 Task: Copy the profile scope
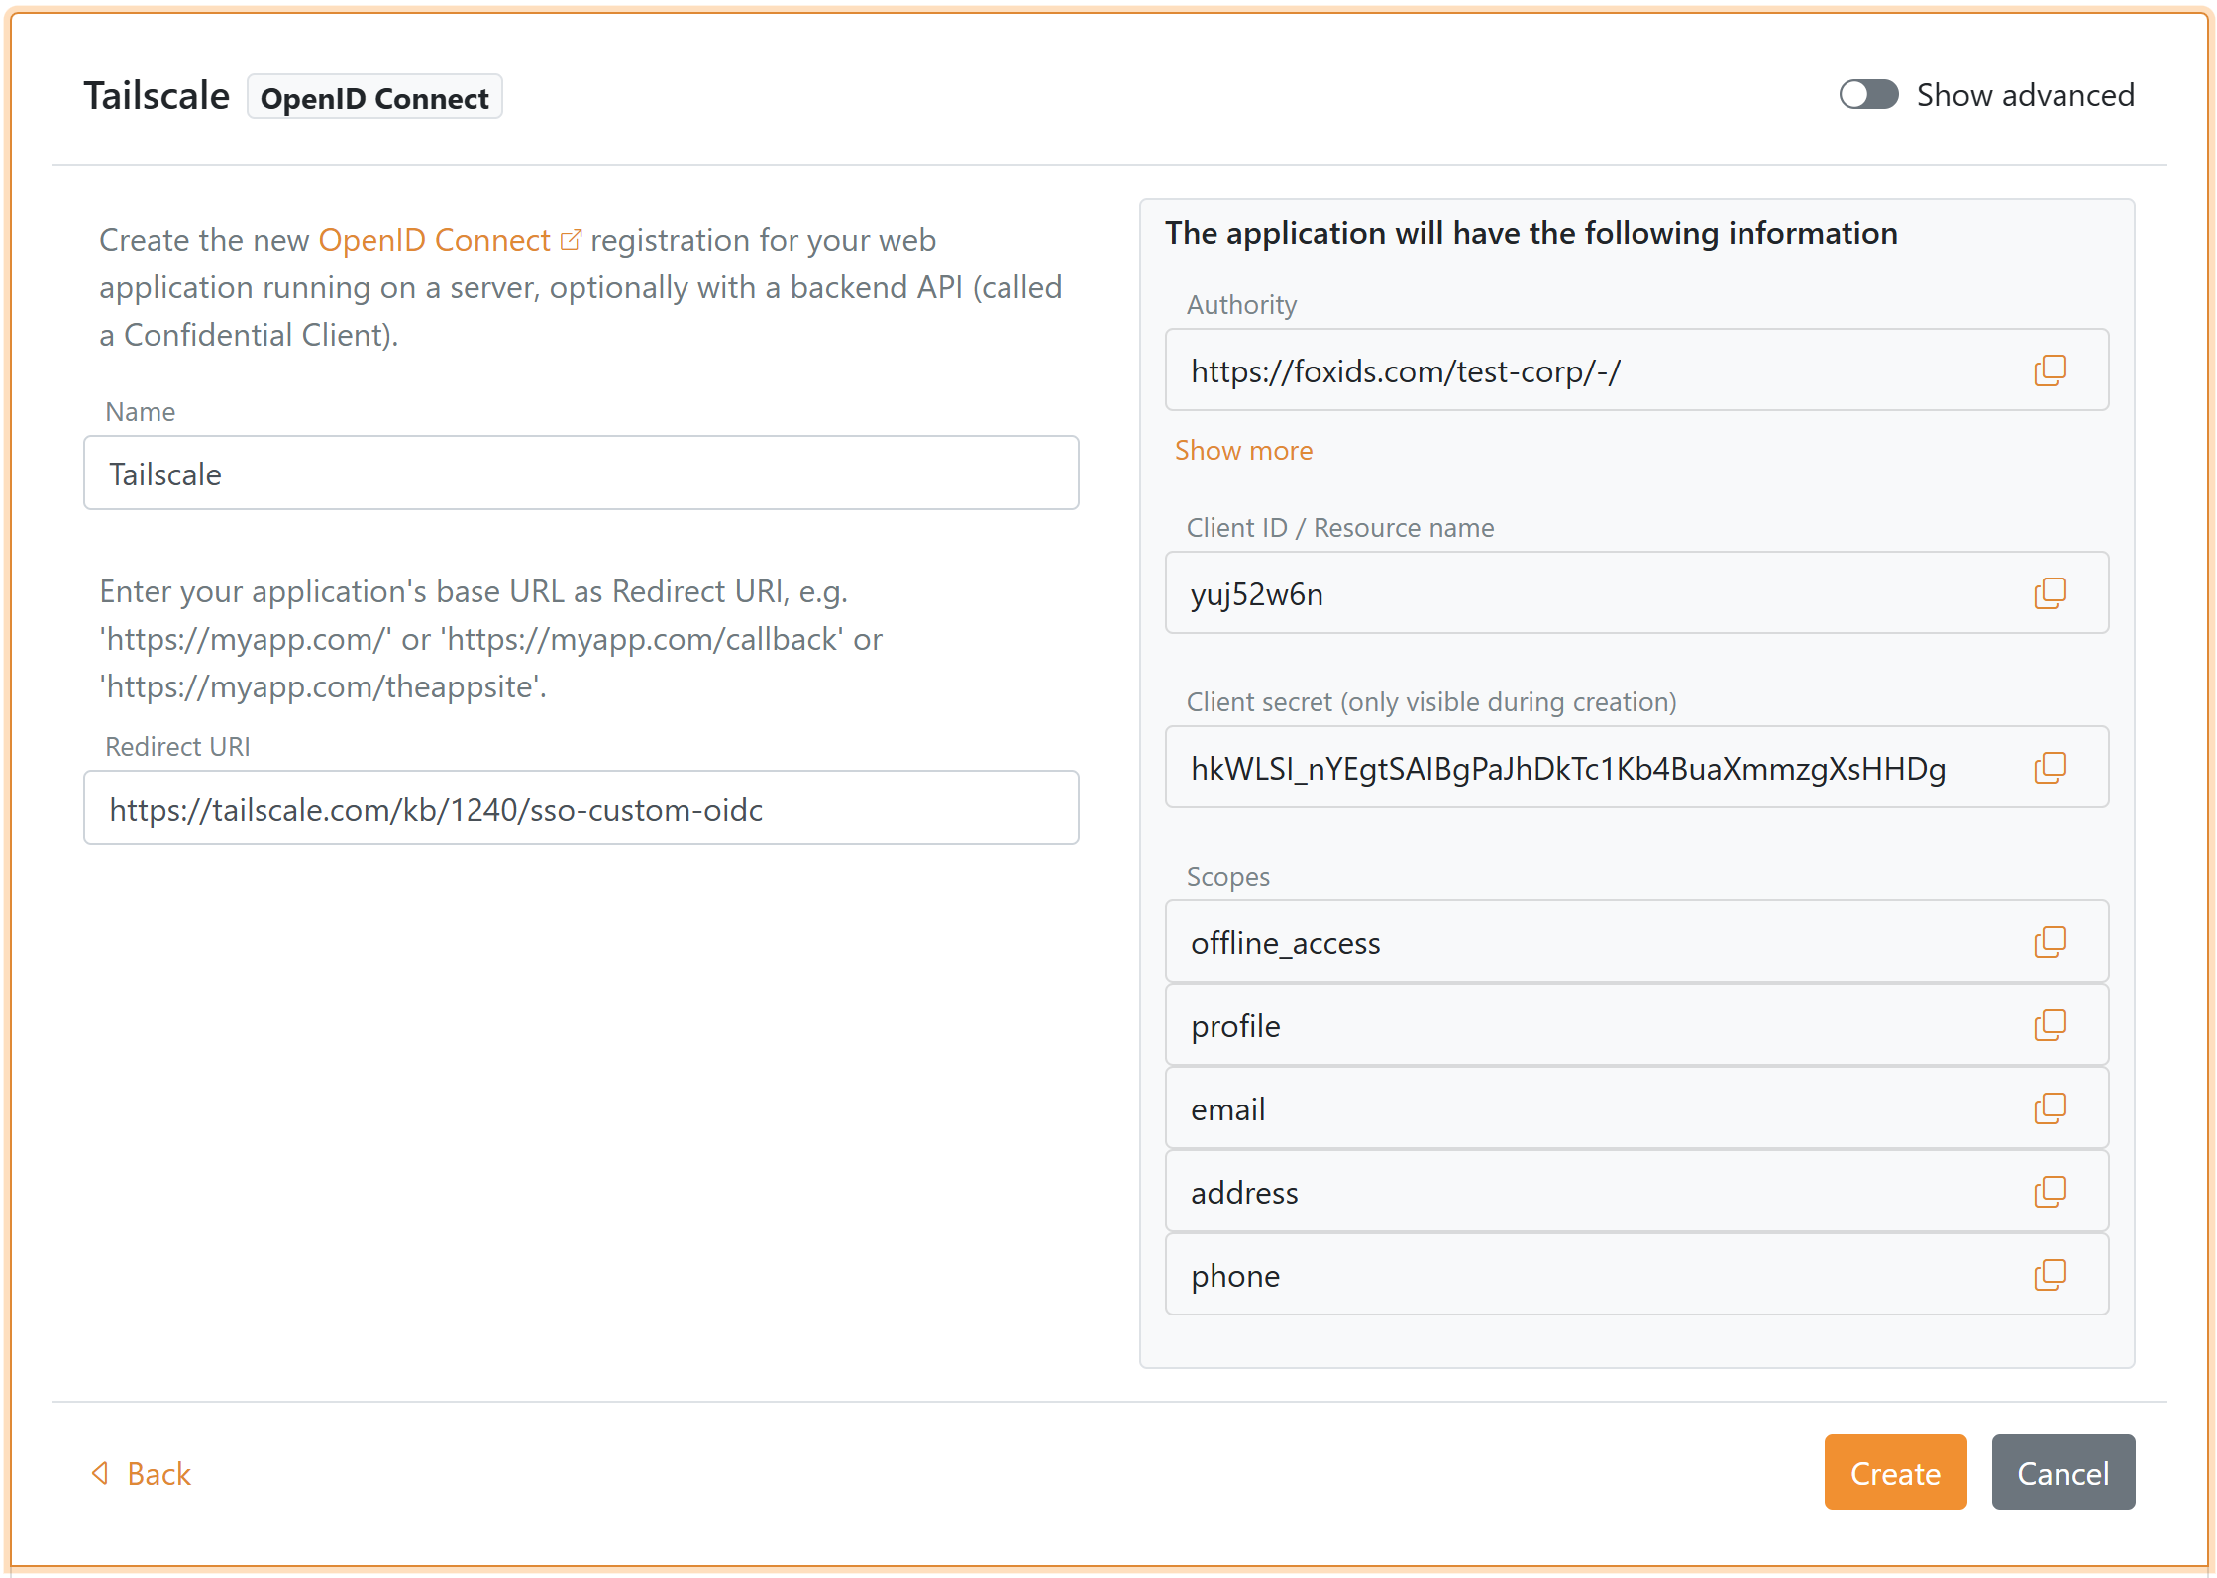(x=2051, y=1025)
